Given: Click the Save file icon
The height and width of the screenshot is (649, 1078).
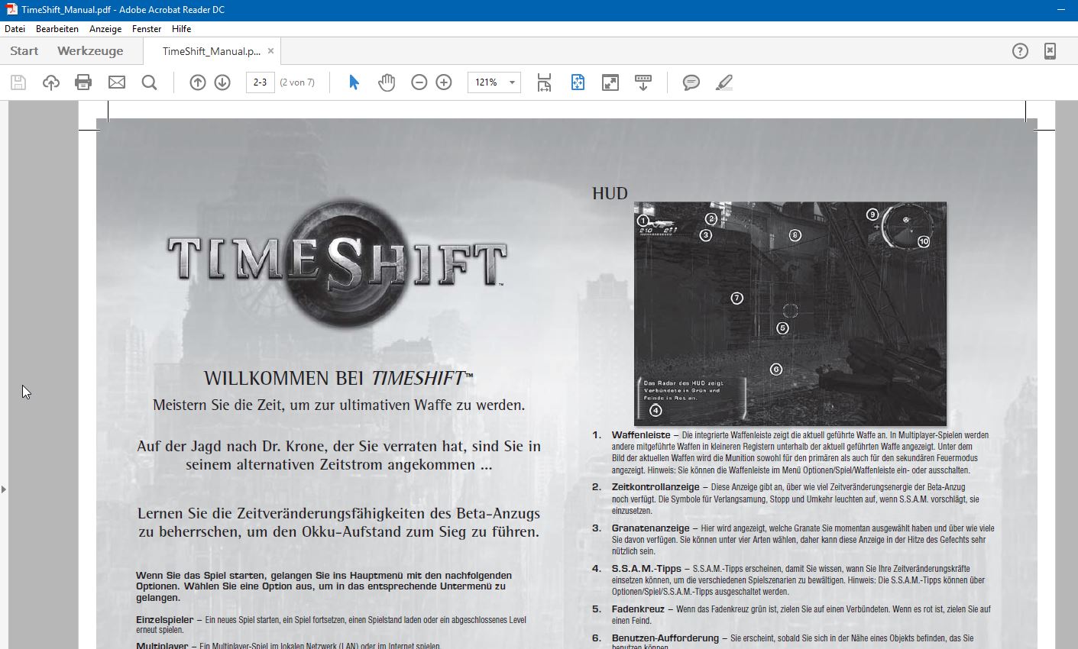Looking at the screenshot, I should point(18,82).
